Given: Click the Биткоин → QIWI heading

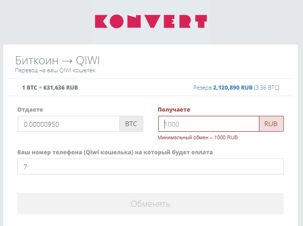Looking at the screenshot, I should (x=58, y=60).
